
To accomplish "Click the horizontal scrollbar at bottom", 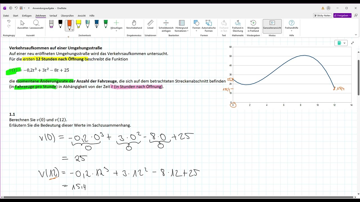I will [178, 197].
